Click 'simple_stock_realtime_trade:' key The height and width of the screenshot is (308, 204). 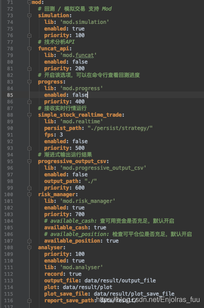click(x=81, y=115)
